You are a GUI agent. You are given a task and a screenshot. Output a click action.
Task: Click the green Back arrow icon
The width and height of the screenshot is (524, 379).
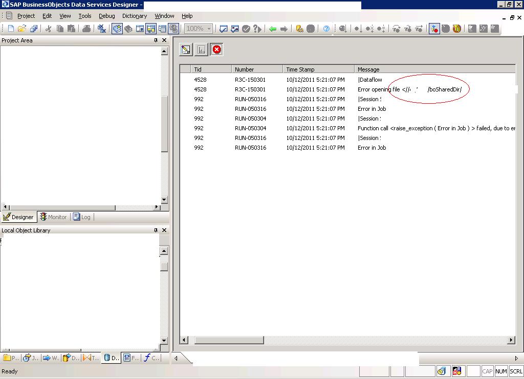(273, 29)
